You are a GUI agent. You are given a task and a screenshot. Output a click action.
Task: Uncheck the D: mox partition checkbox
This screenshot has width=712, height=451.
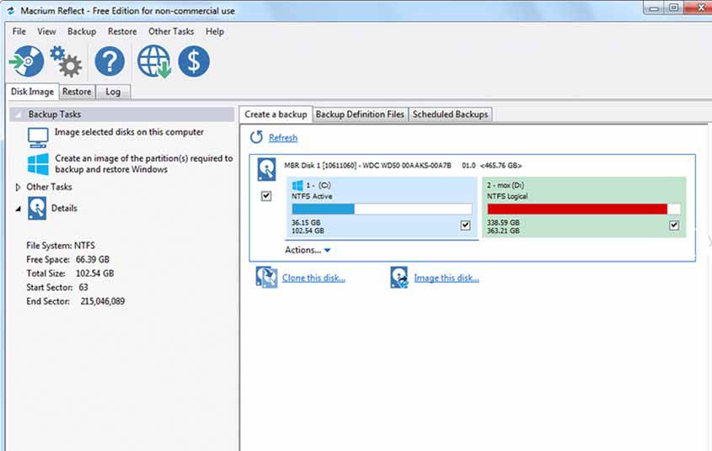(x=674, y=225)
